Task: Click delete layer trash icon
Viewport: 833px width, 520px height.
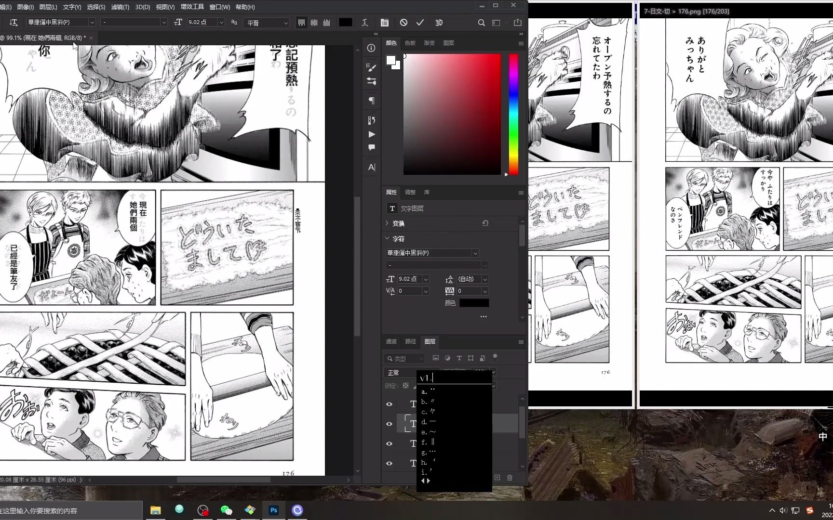Action: (510, 478)
